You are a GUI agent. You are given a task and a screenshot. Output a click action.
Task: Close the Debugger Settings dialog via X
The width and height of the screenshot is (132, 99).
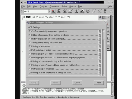[x=105, y=22]
